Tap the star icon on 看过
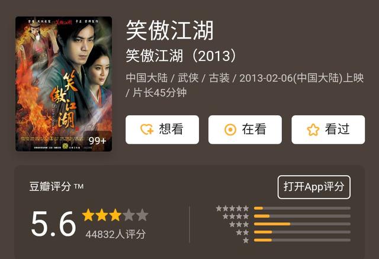 [313, 129]
